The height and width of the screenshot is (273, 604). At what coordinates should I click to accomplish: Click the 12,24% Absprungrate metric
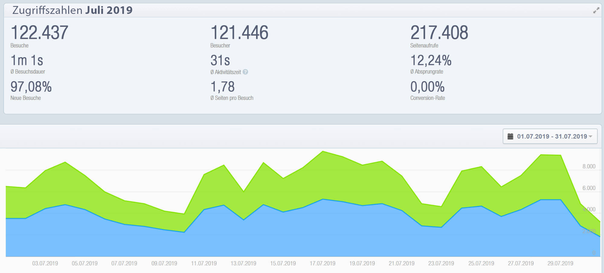(x=431, y=60)
